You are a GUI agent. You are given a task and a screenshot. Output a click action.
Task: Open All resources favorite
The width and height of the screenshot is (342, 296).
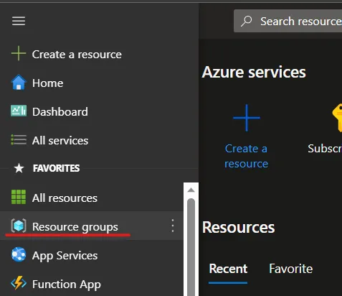pos(65,198)
